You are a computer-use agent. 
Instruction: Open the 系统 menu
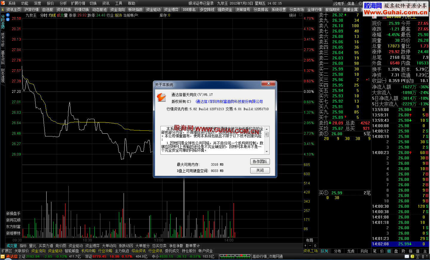point(12,3)
